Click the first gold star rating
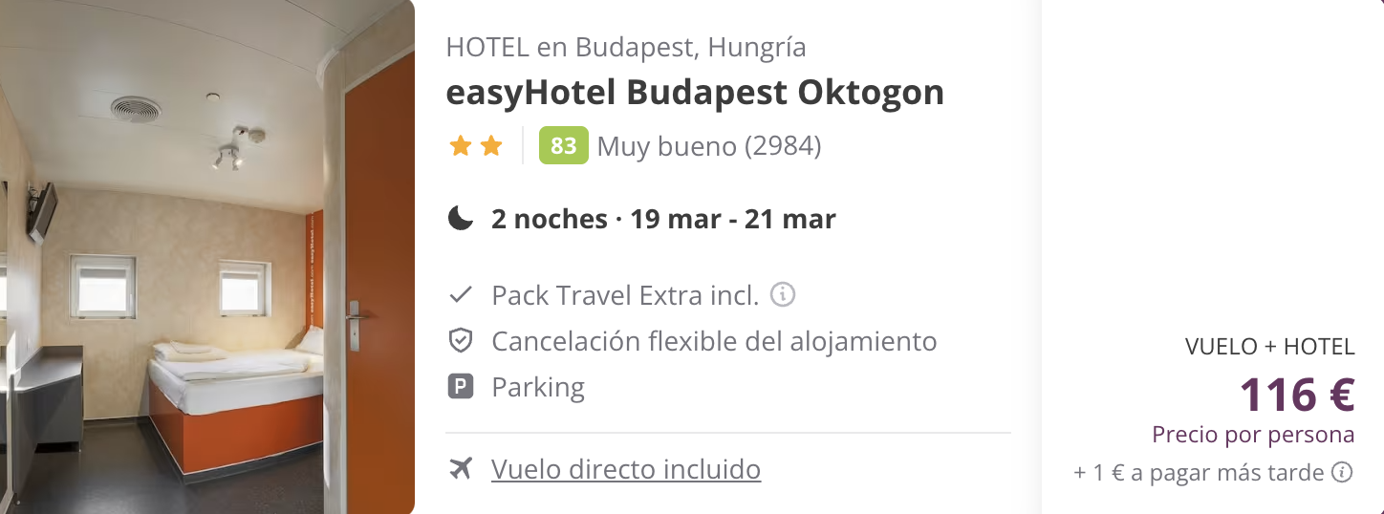Viewport: 1384px width, 514px height. coord(461,146)
